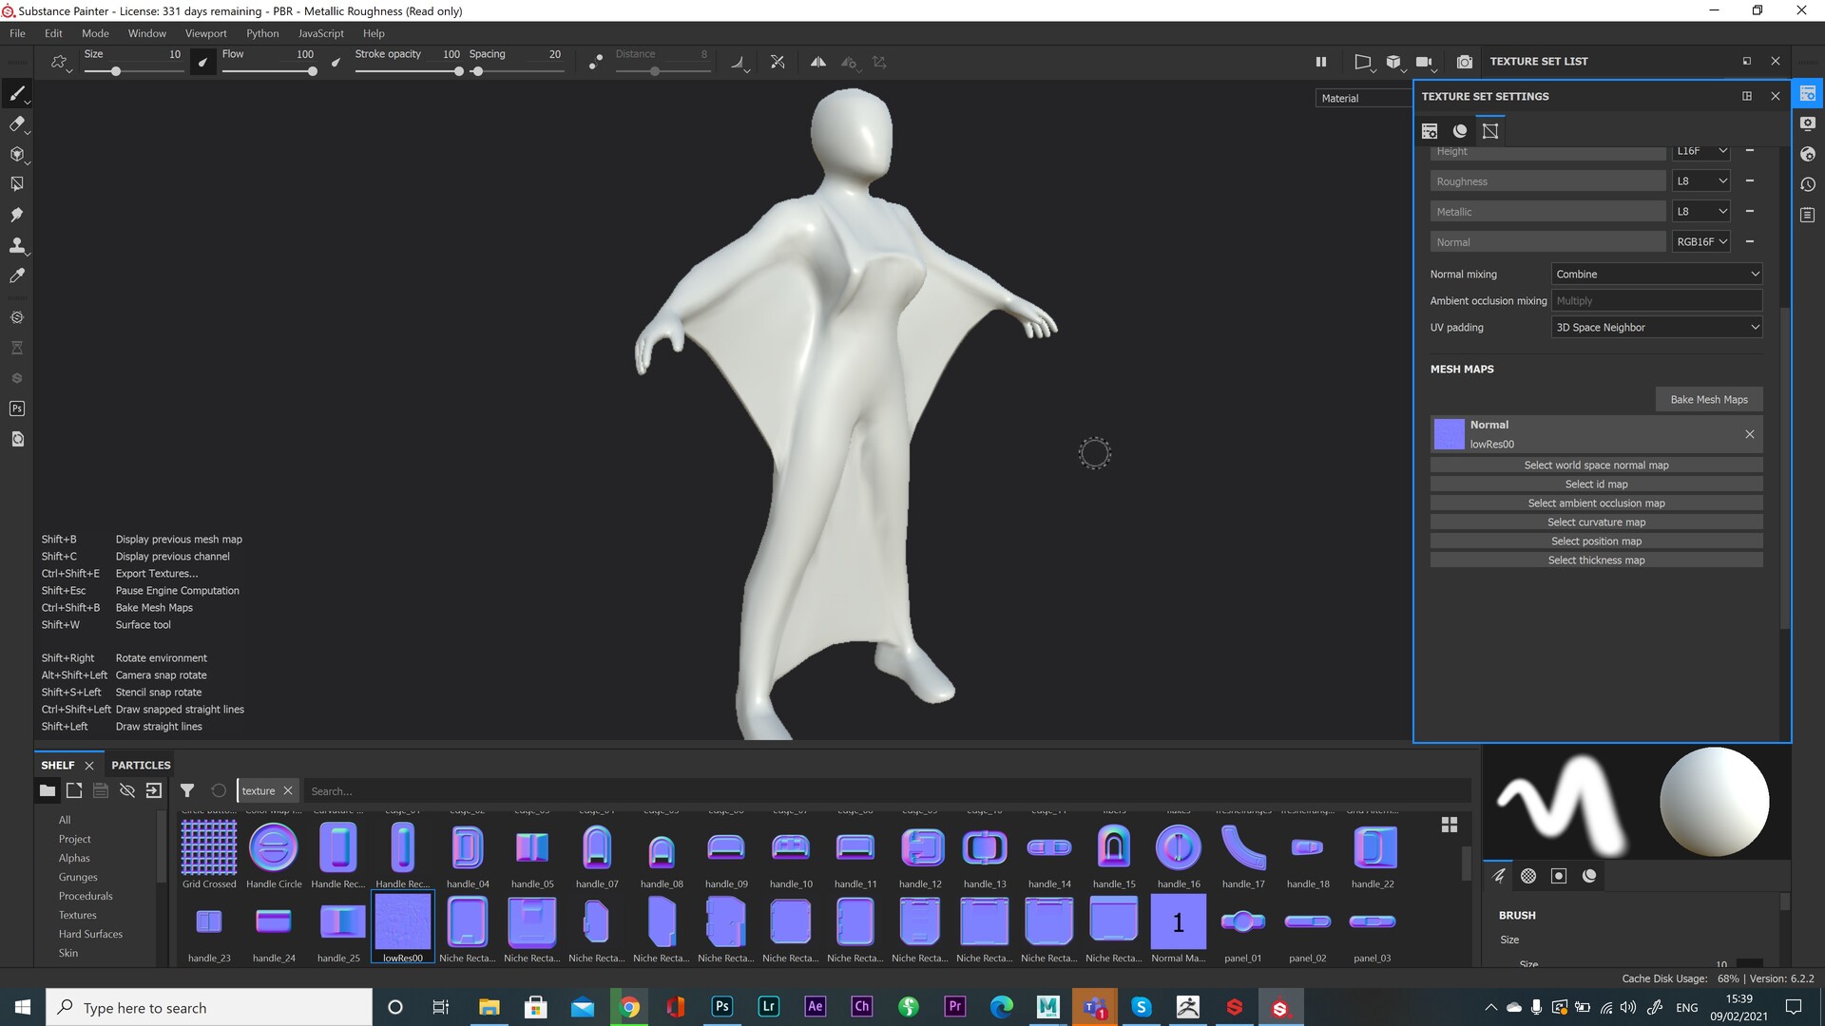Switch shelf to grid view icon
This screenshot has width=1825, height=1026.
[1450, 825]
